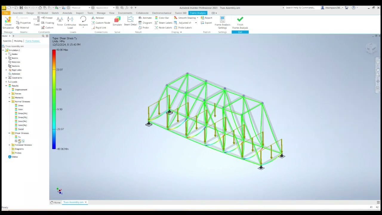The height and width of the screenshot is (215, 382).
Task: Click Finish Frame Analysis checkmark
Action: (x=240, y=20)
